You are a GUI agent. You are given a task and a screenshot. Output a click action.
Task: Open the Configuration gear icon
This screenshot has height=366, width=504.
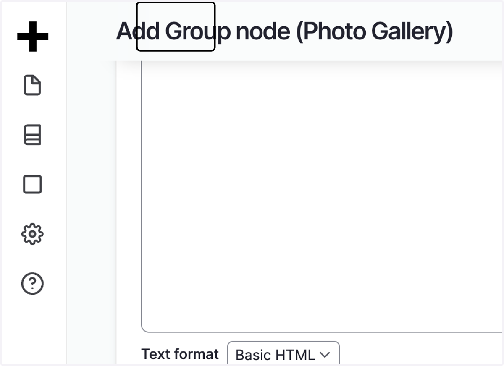(x=32, y=234)
